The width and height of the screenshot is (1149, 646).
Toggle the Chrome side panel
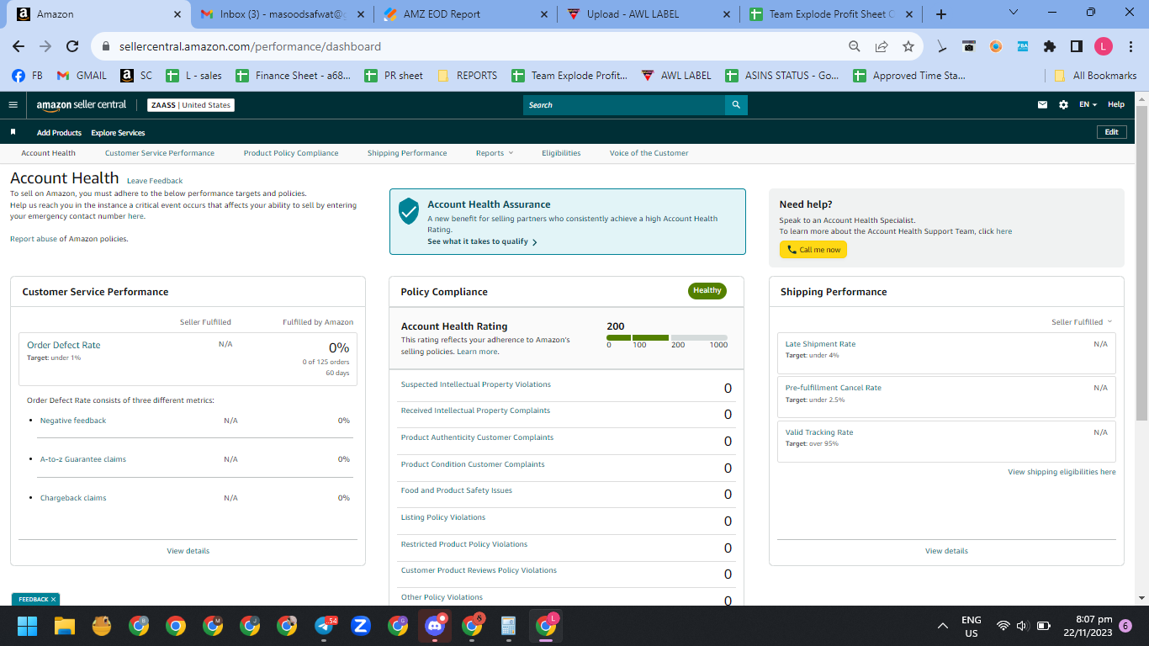pyautogui.click(x=1076, y=47)
